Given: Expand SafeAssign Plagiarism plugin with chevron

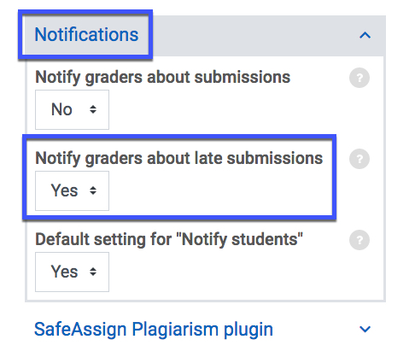Looking at the screenshot, I should pyautogui.click(x=365, y=329).
